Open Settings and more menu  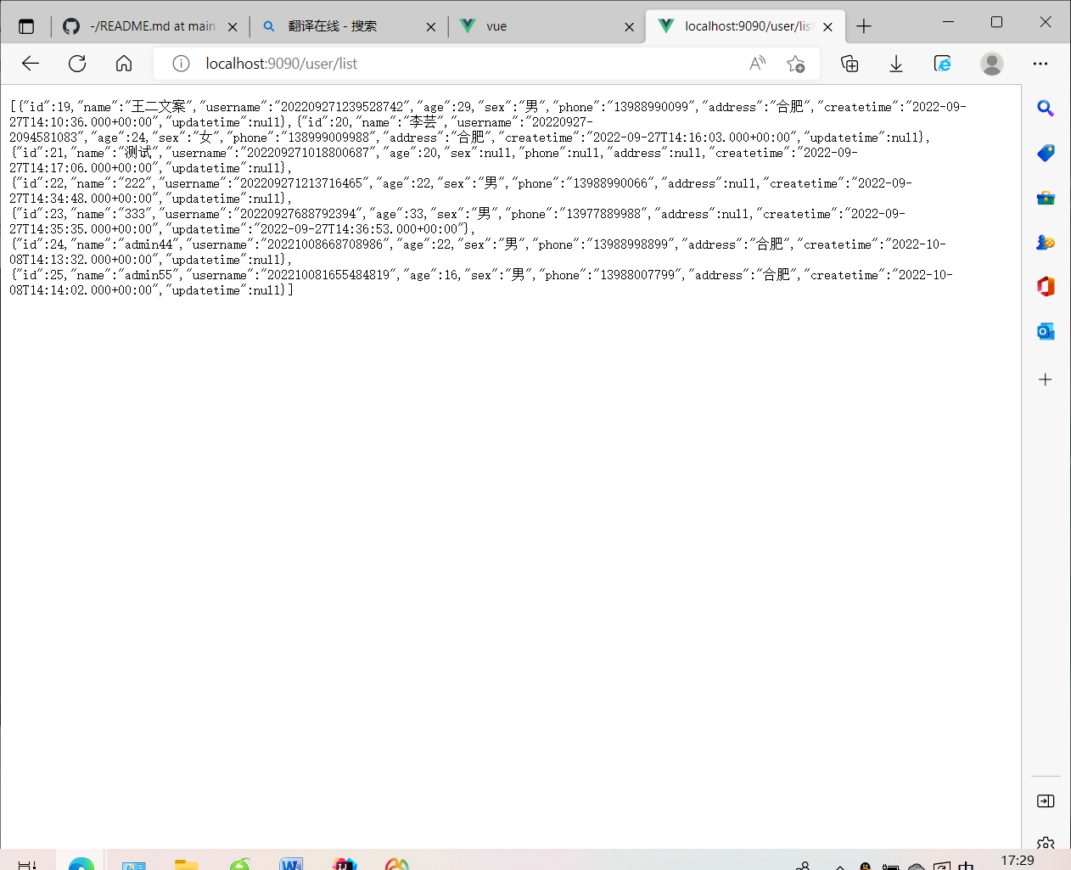coord(1040,64)
